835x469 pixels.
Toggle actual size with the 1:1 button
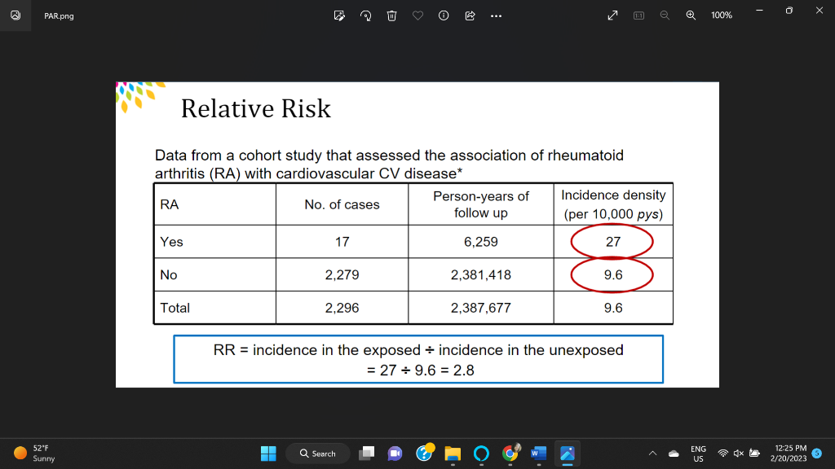point(638,15)
